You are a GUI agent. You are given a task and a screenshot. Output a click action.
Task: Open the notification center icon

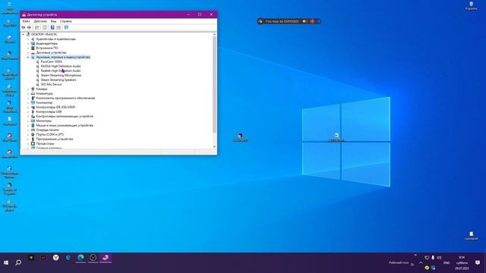478,263
